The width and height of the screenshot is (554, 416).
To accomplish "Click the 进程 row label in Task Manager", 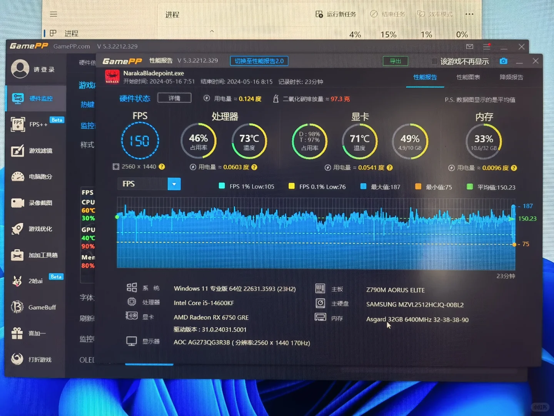I will pos(72,34).
